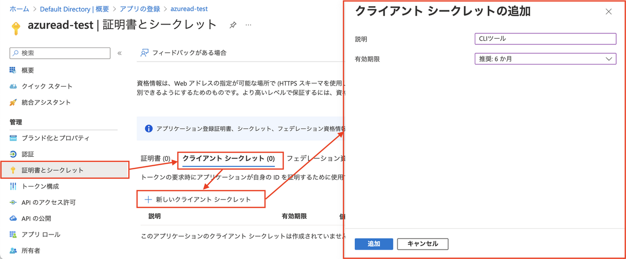Click 新しいクライアント シークレット label
Screen dimensions: 626x259
click(203, 199)
